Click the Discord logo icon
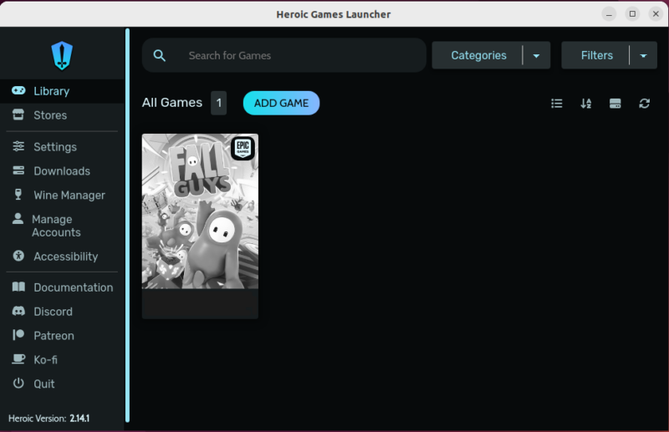The height and width of the screenshot is (432, 669). pos(18,311)
